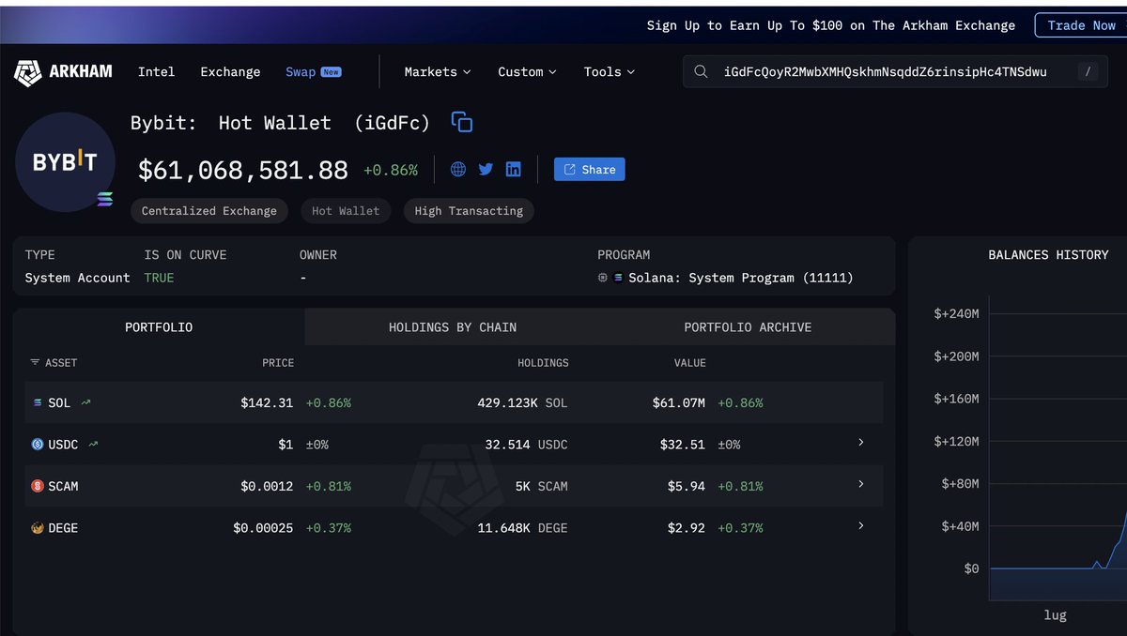The width and height of the screenshot is (1127, 636).
Task: Click the $5.94 SCAM value
Action: [687, 486]
